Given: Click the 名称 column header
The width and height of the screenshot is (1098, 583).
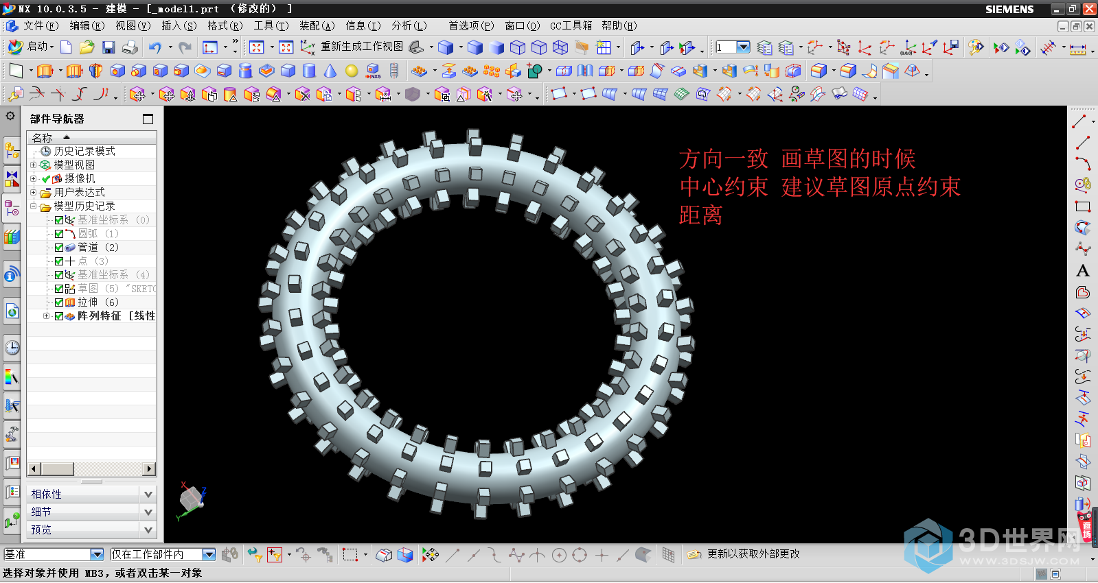Looking at the screenshot, I should pos(91,138).
